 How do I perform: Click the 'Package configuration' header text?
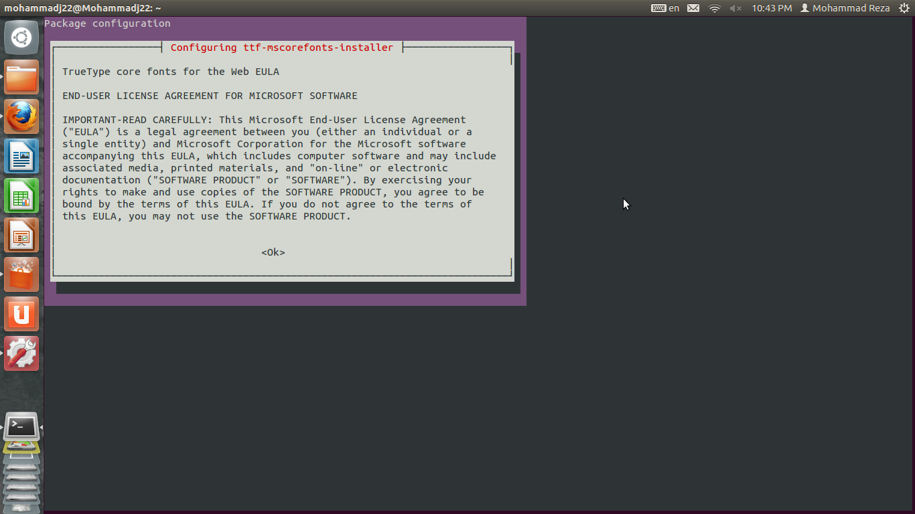click(x=107, y=23)
